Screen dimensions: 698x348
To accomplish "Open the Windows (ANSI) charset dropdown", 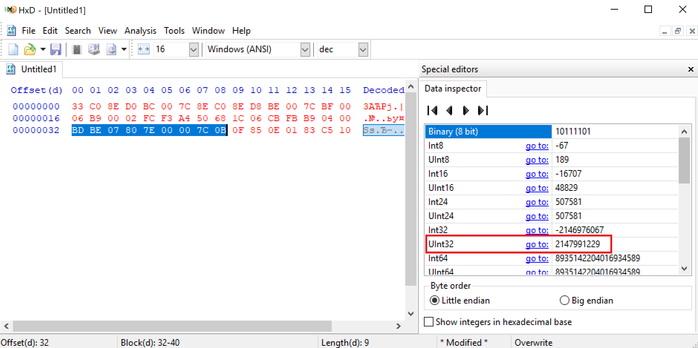I will point(305,49).
